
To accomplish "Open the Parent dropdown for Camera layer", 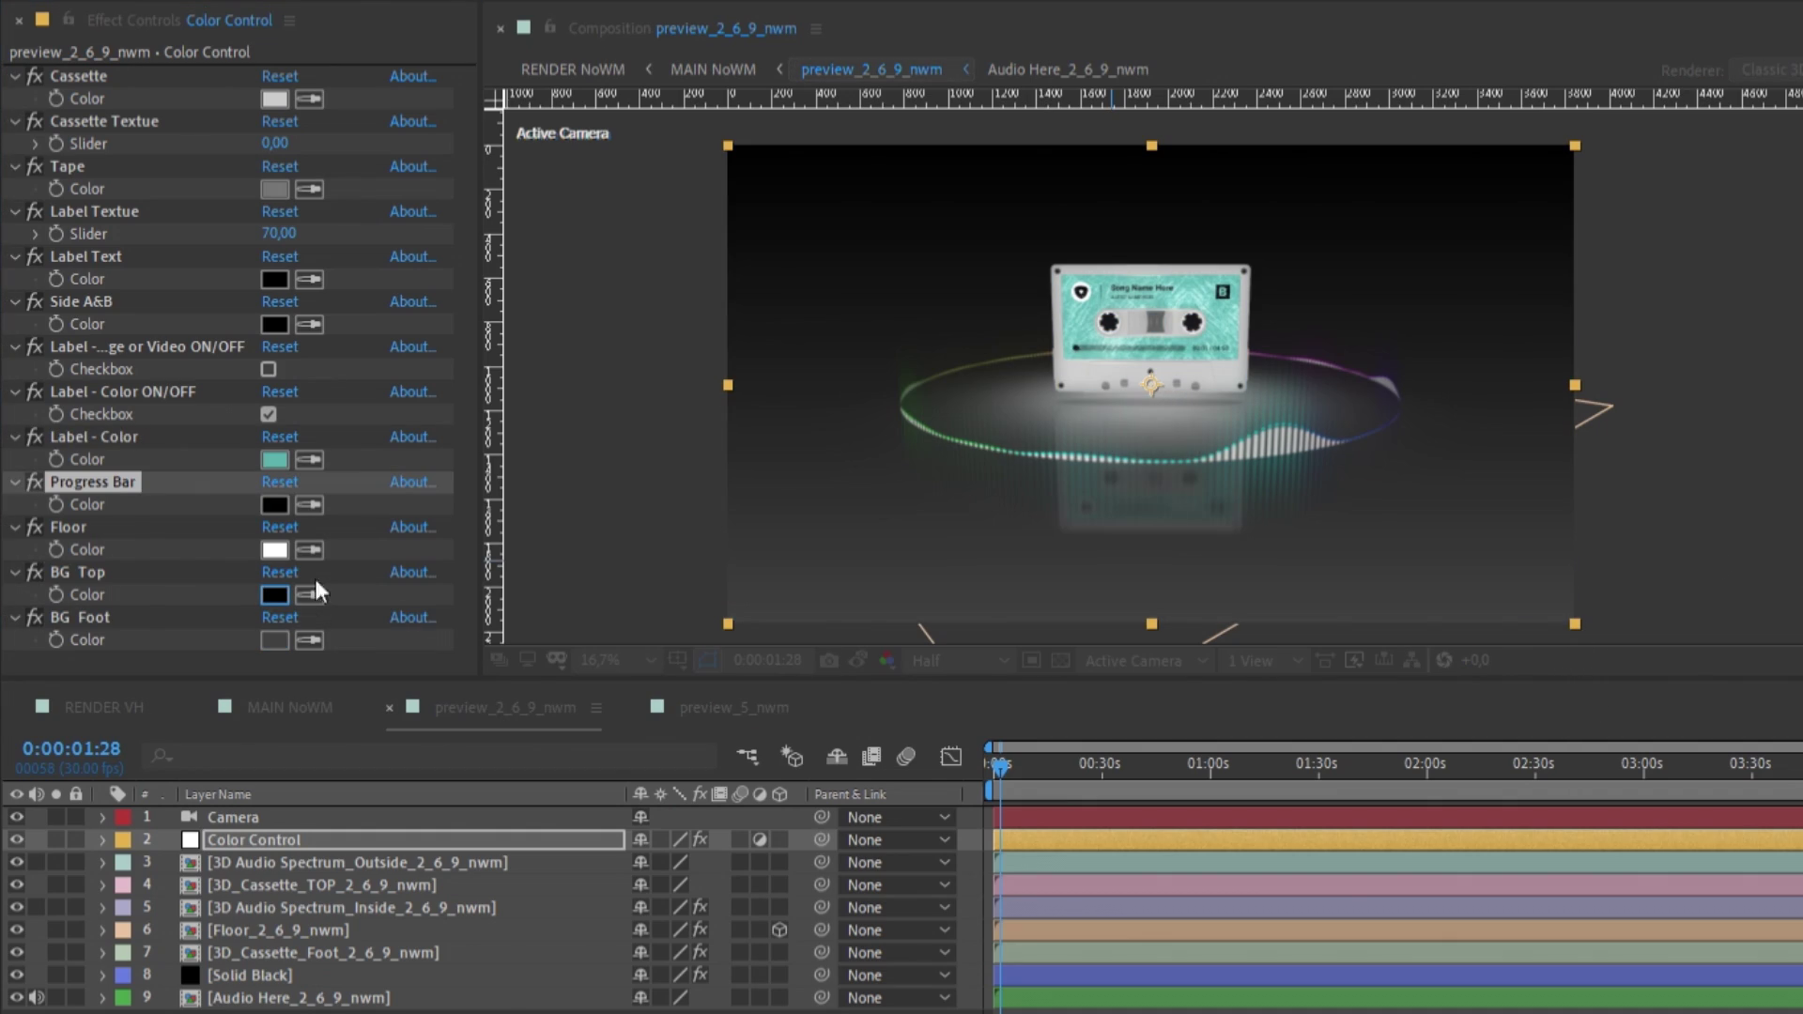I will point(898,817).
